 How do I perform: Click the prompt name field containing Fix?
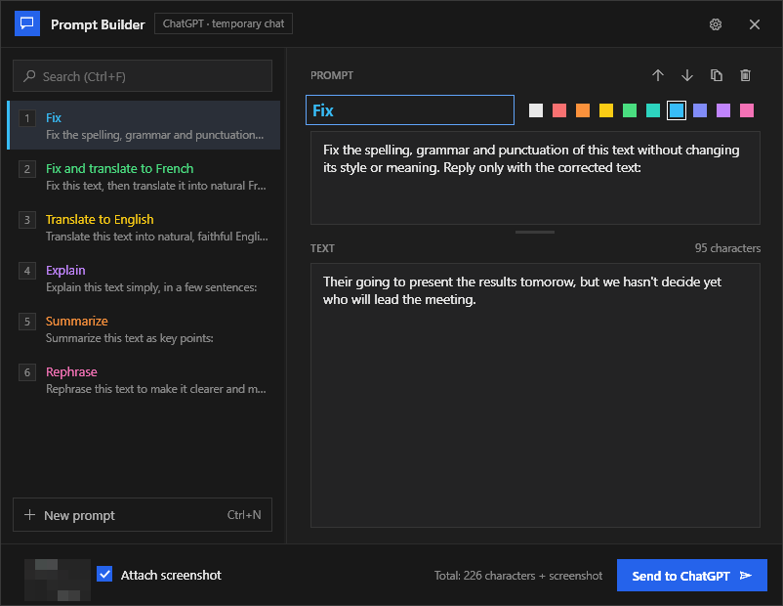click(x=409, y=110)
